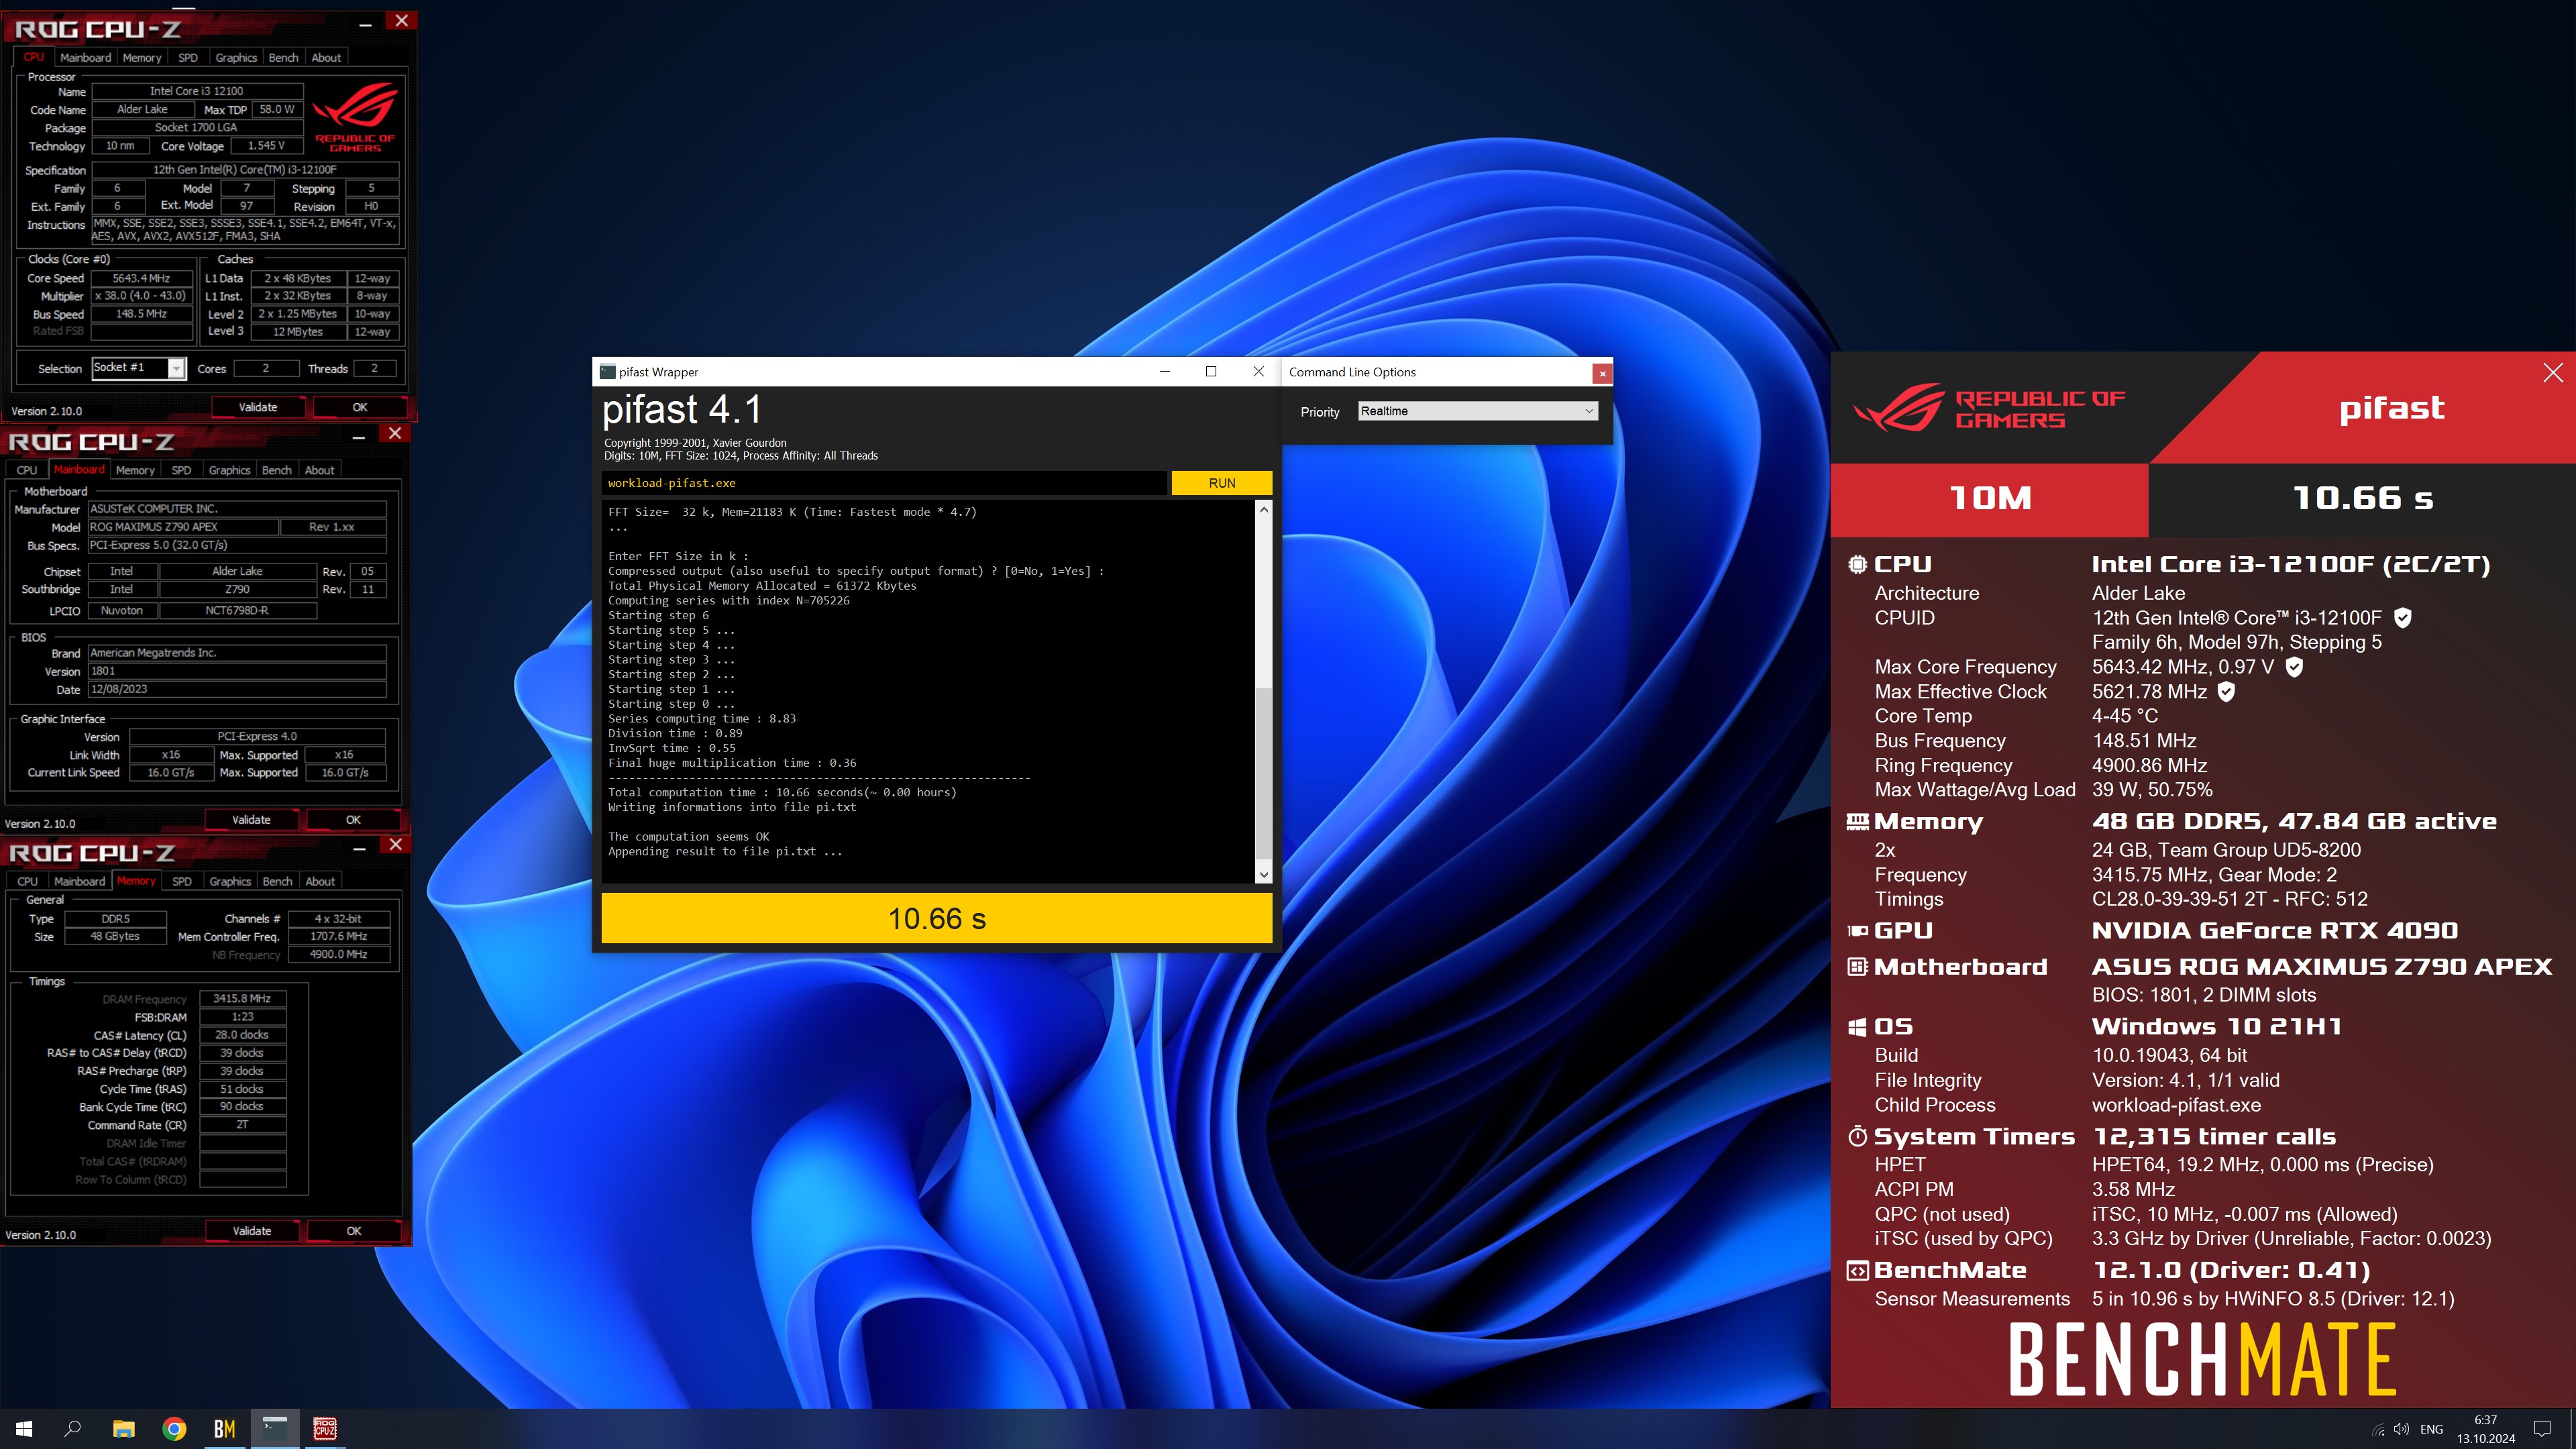
Task: Minimize the Memory CPU-Z window
Action: (359, 848)
